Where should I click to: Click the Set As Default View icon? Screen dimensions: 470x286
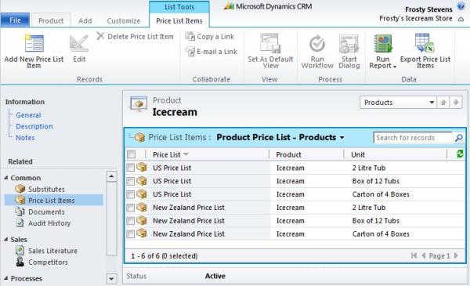point(270,43)
